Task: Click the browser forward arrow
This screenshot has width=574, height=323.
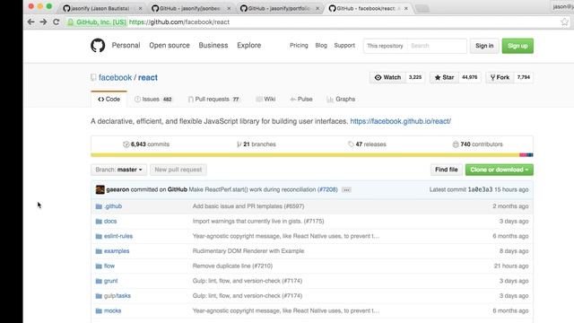Action: (43, 22)
